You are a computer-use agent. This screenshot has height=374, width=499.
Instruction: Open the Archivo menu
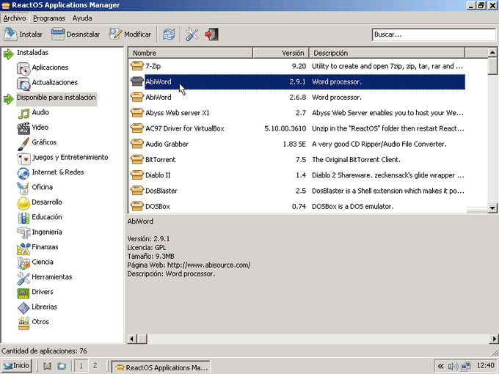(x=15, y=18)
